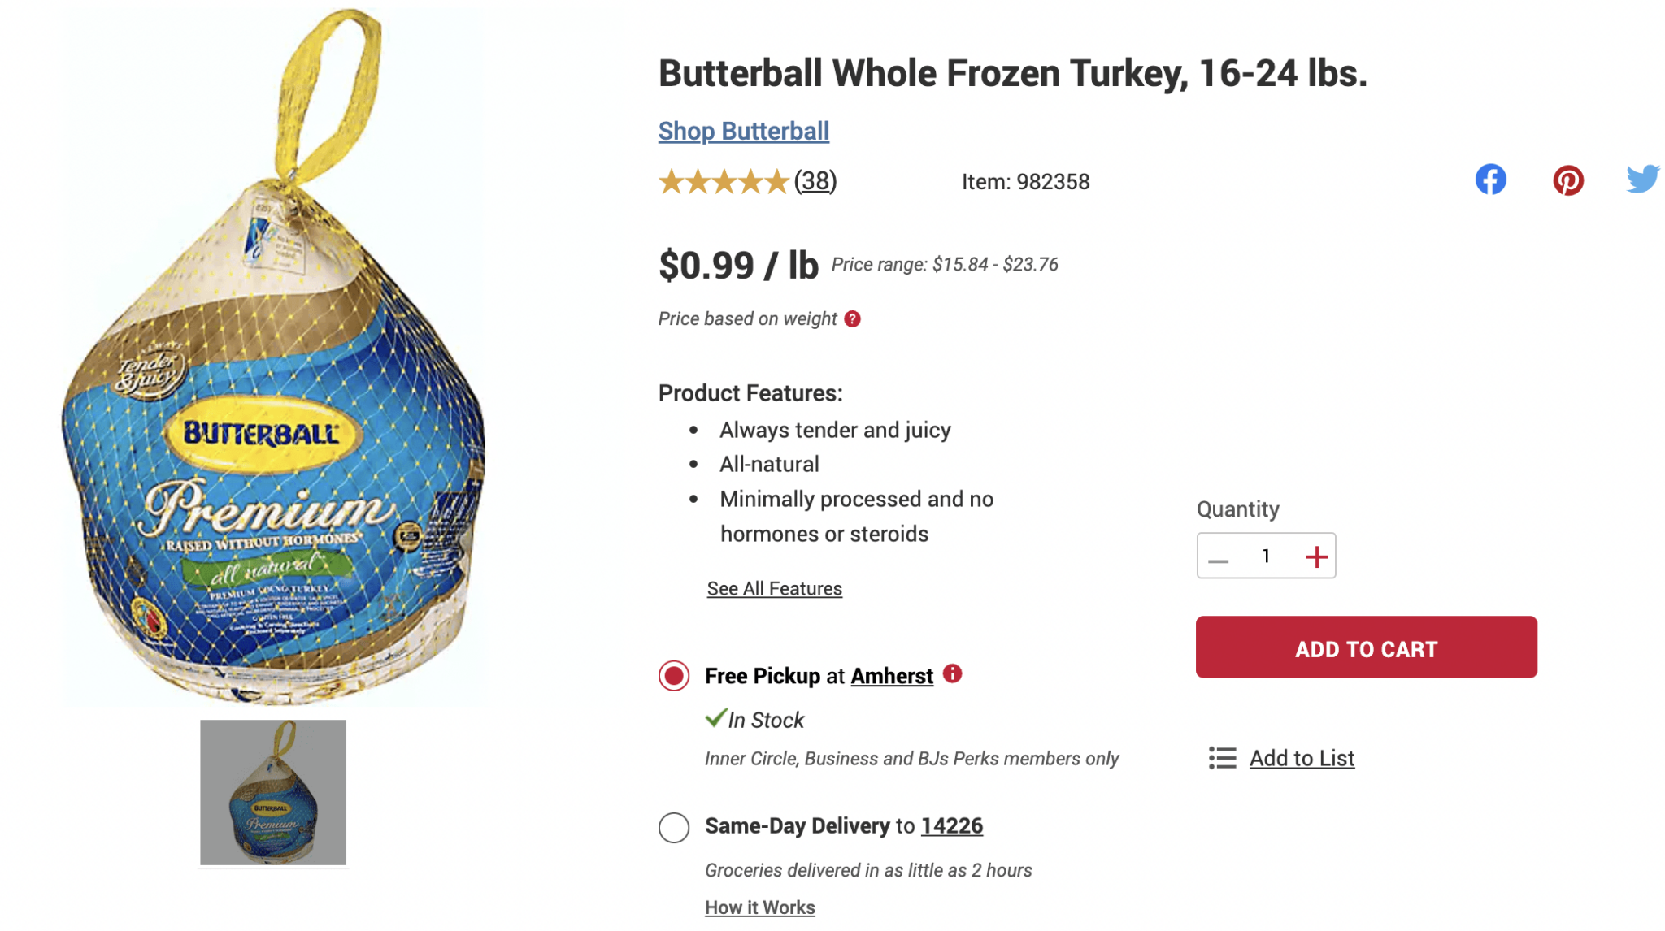Screen dimensions: 1665x931
Task: Select the Free Pickup at Amherst option
Action: (x=673, y=676)
